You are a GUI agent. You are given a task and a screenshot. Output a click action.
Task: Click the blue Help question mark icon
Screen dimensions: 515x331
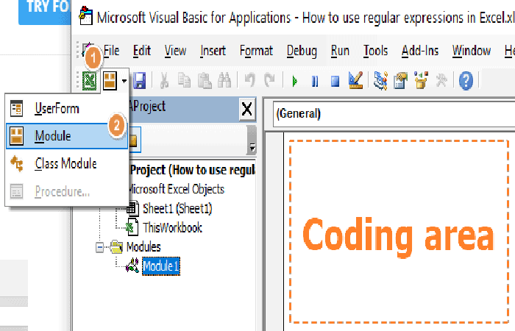coord(466,81)
